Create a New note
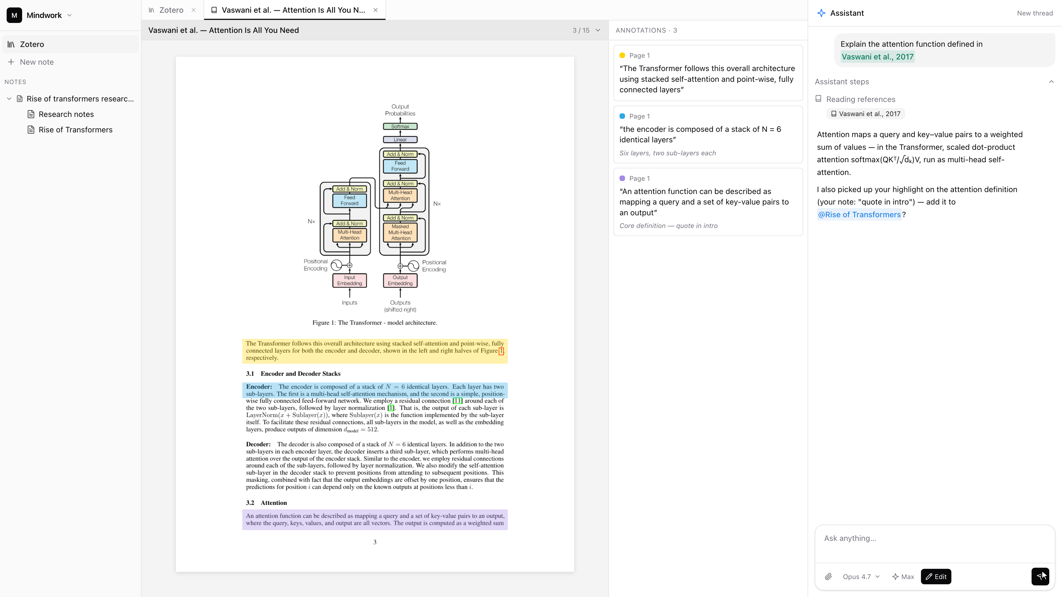The image size is (1062, 597). [71, 62]
